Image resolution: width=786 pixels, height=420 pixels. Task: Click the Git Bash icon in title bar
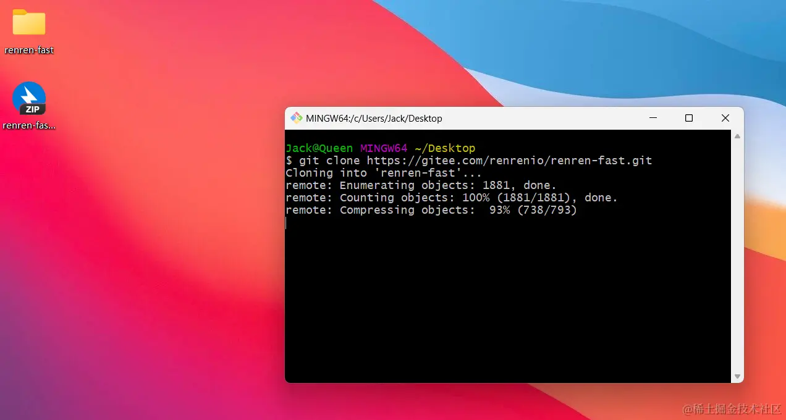point(297,118)
